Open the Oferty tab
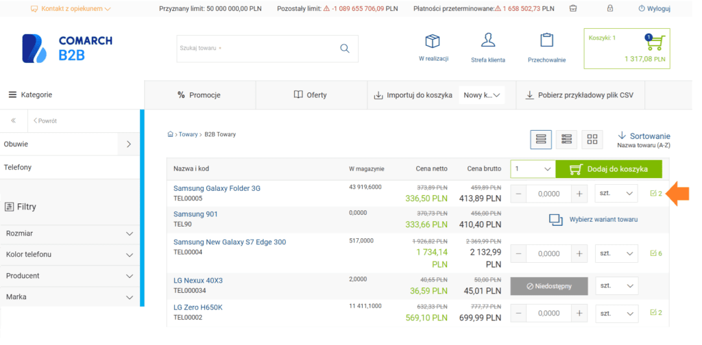Image resolution: width=702 pixels, height=345 pixels. pyautogui.click(x=311, y=94)
